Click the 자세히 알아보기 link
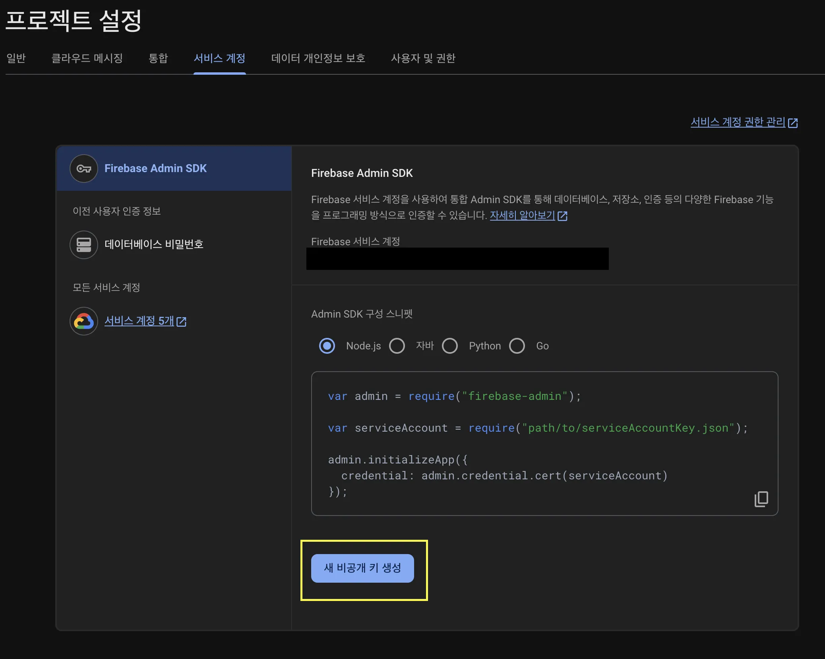The image size is (825, 659). [522, 215]
